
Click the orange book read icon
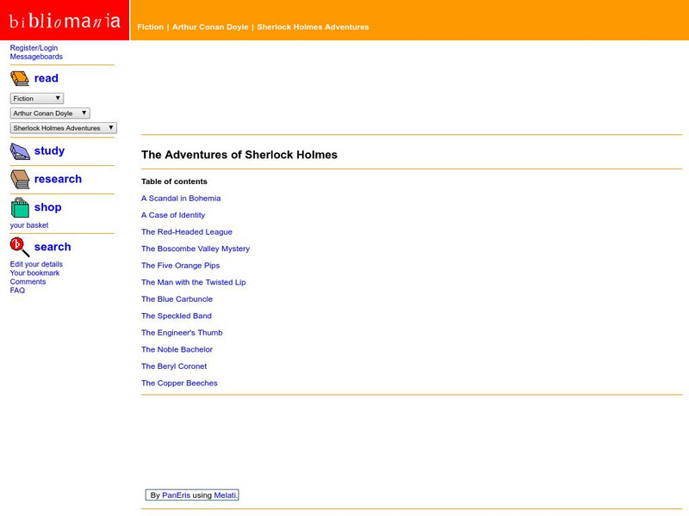pyautogui.click(x=20, y=78)
